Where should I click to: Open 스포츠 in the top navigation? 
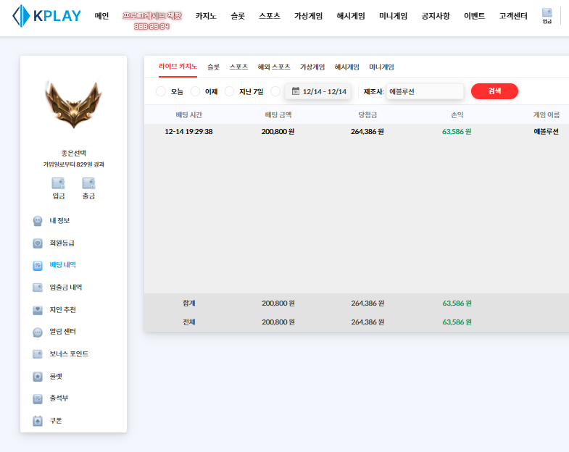(270, 16)
